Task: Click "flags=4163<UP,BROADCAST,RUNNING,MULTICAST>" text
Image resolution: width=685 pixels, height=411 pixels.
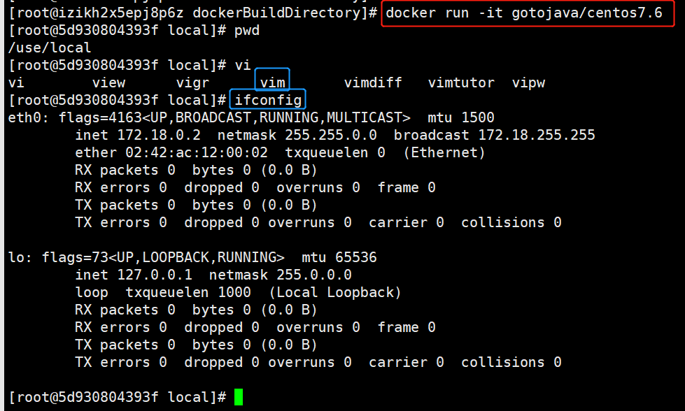Action: (234, 118)
